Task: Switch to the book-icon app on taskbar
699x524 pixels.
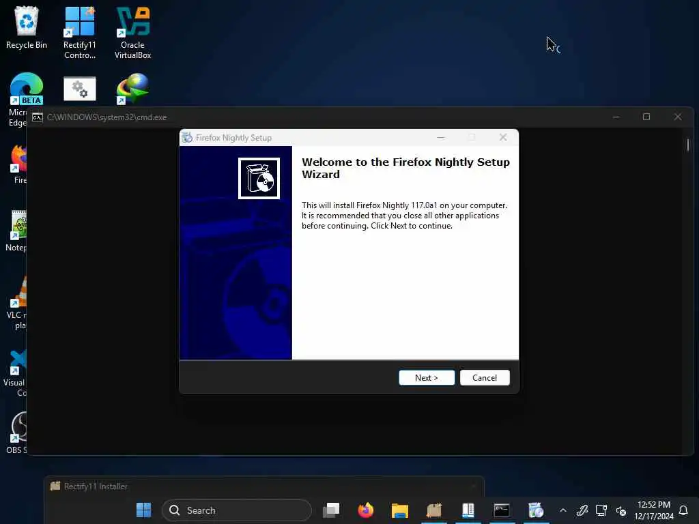Action: 468,510
